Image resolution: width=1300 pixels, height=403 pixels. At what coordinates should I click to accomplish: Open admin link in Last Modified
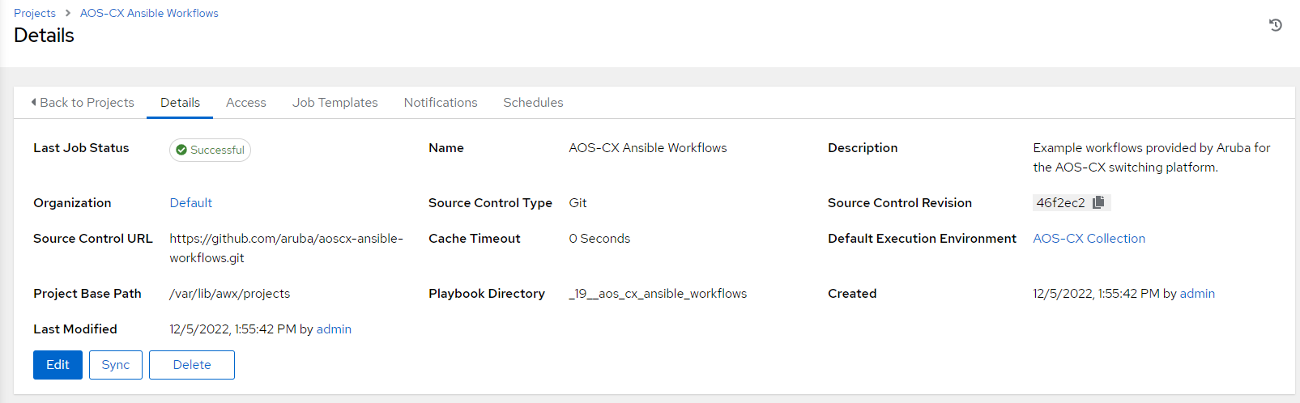tap(334, 329)
